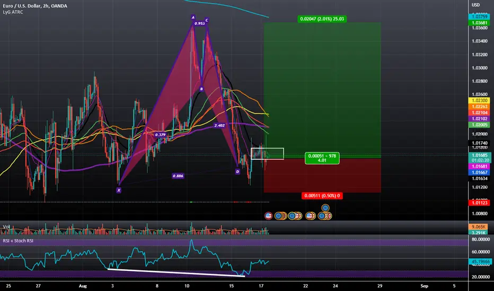
Task: Click the green 1.03681 price tag
Action: click(479, 23)
